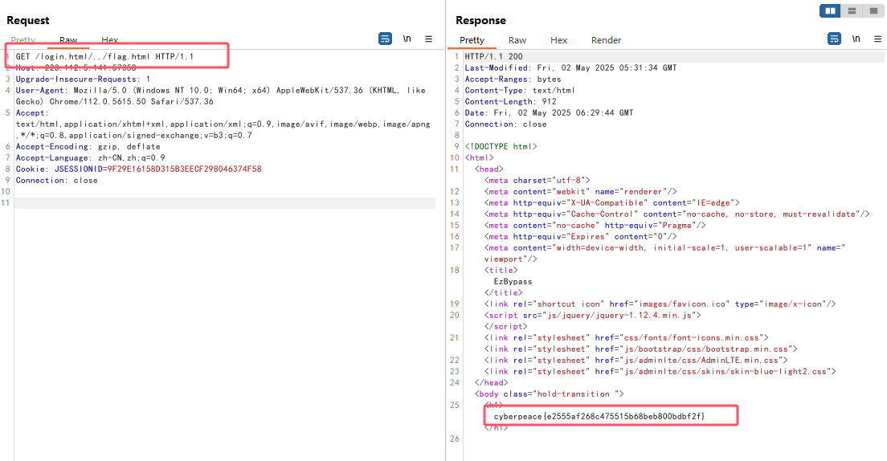Click the cyberpeace{...} flag text

point(599,416)
